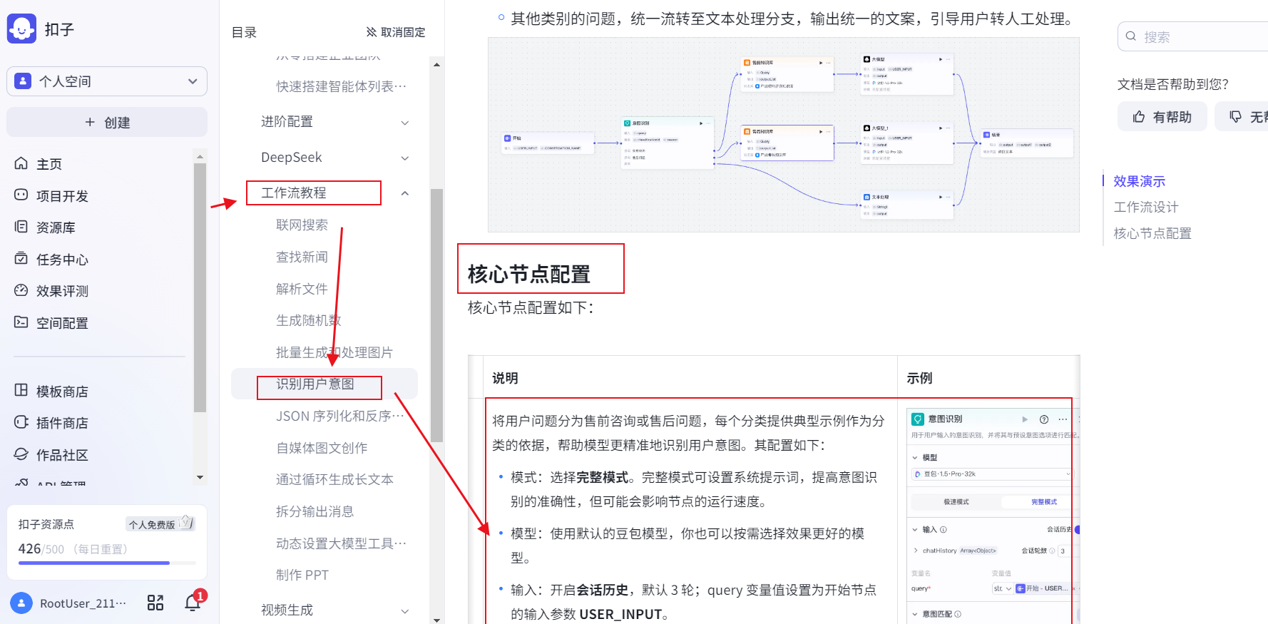The image size is (1268, 624).
Task: Open 联网搜索 tutorial page
Action: tap(302, 225)
